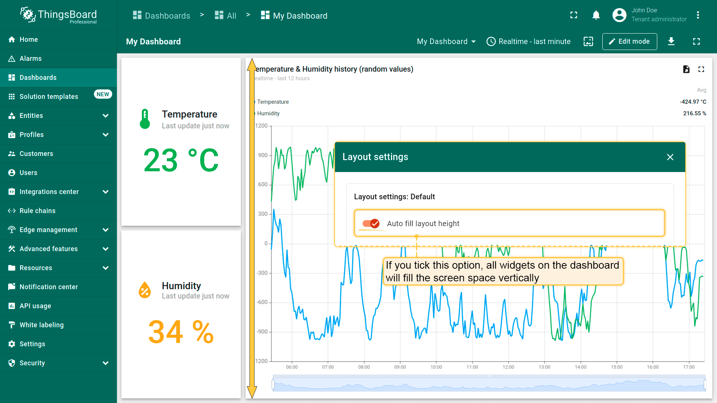Click the chart timeline range slider
This screenshot has height=403, width=717.
pyautogui.click(x=489, y=384)
